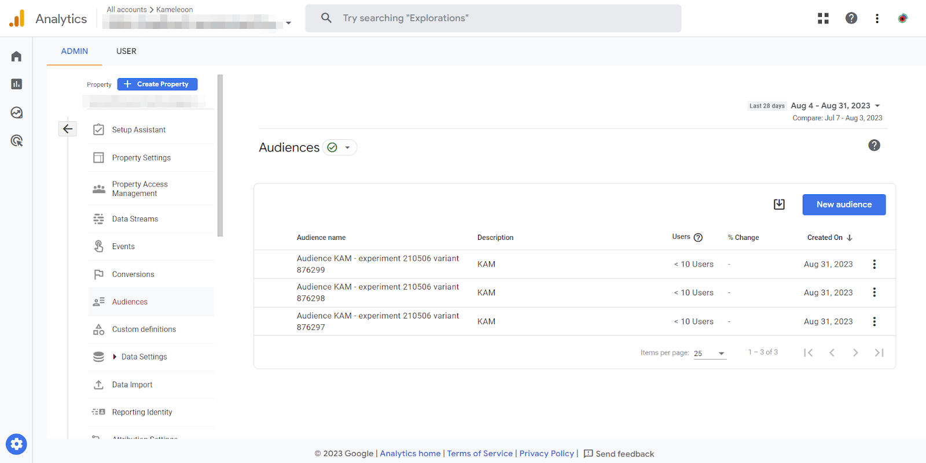Select Conversions in the property menu

[133, 275]
